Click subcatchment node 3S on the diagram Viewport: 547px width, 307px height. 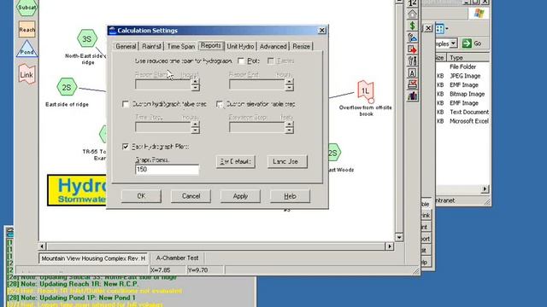87,38
